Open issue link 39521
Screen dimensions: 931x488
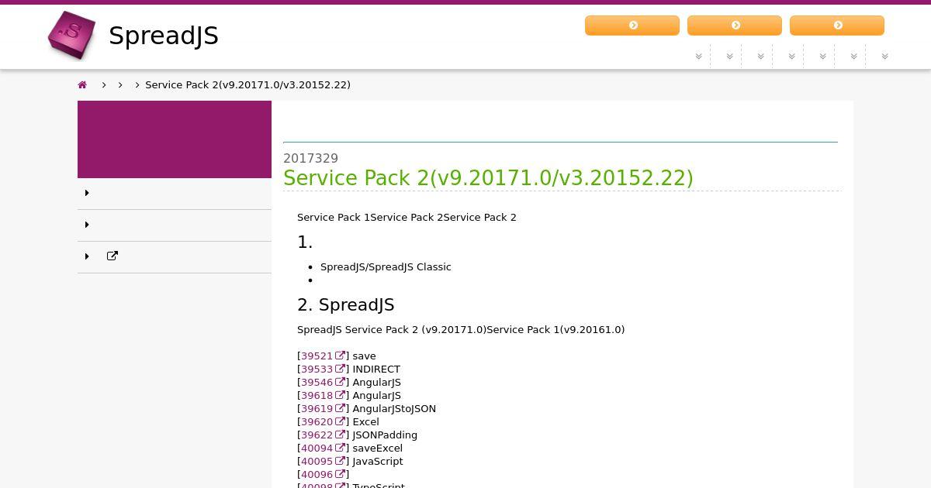[x=317, y=356]
